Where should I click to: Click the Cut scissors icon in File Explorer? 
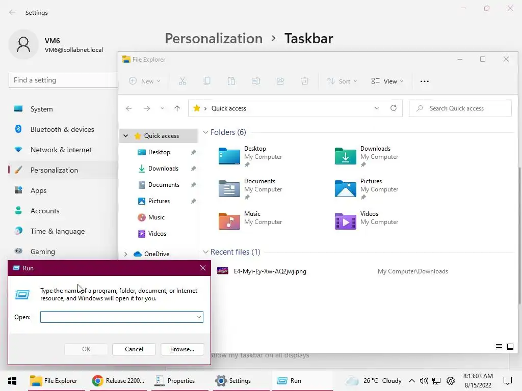coord(182,81)
